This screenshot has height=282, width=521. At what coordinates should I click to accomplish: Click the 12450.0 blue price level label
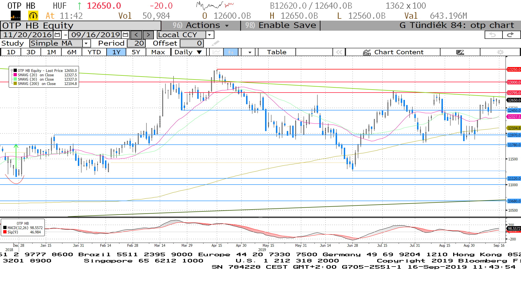[514, 110]
